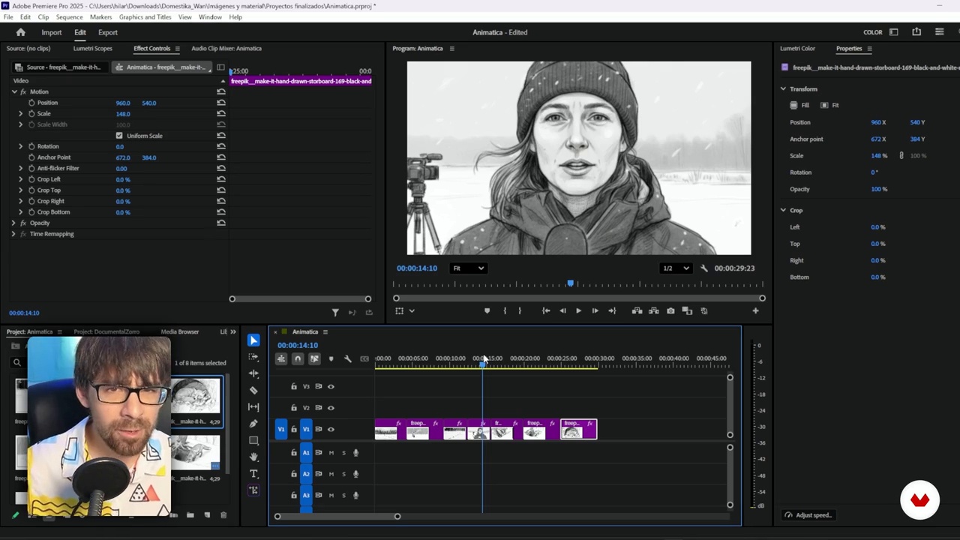The image size is (960, 540).
Task: Open the Sequence menu
Action: 69,16
